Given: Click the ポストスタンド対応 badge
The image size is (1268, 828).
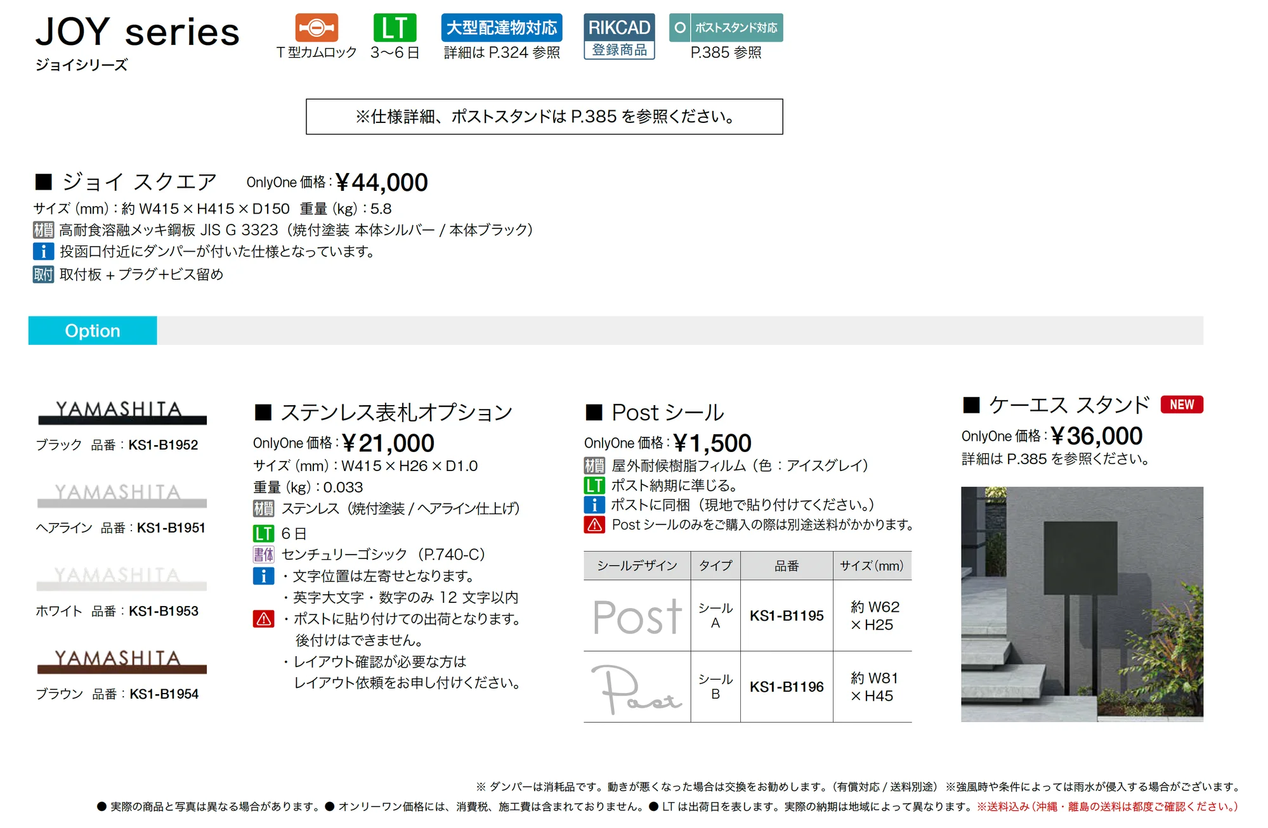Looking at the screenshot, I should click(x=726, y=28).
